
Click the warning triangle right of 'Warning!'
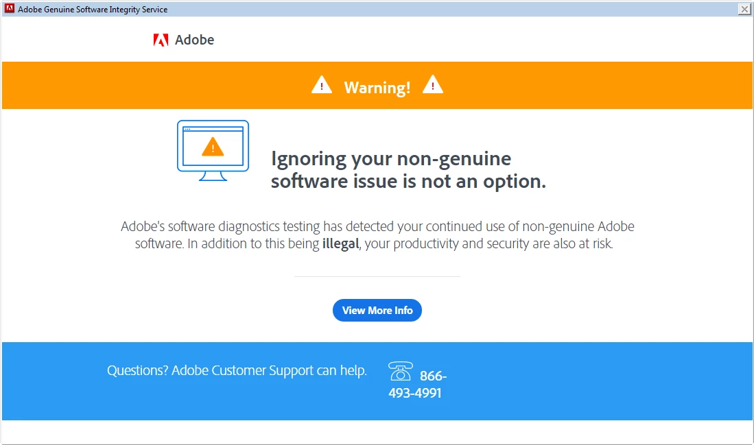433,84
